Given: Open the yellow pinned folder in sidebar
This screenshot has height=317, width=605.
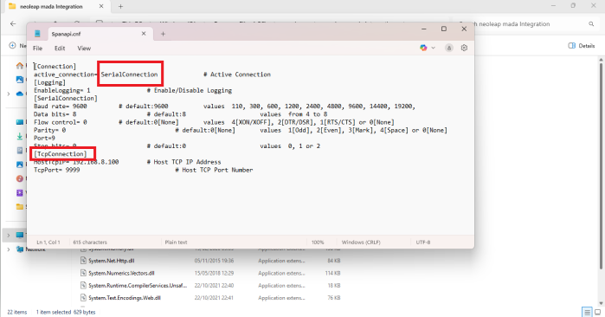Looking at the screenshot, I should [x=20, y=207].
